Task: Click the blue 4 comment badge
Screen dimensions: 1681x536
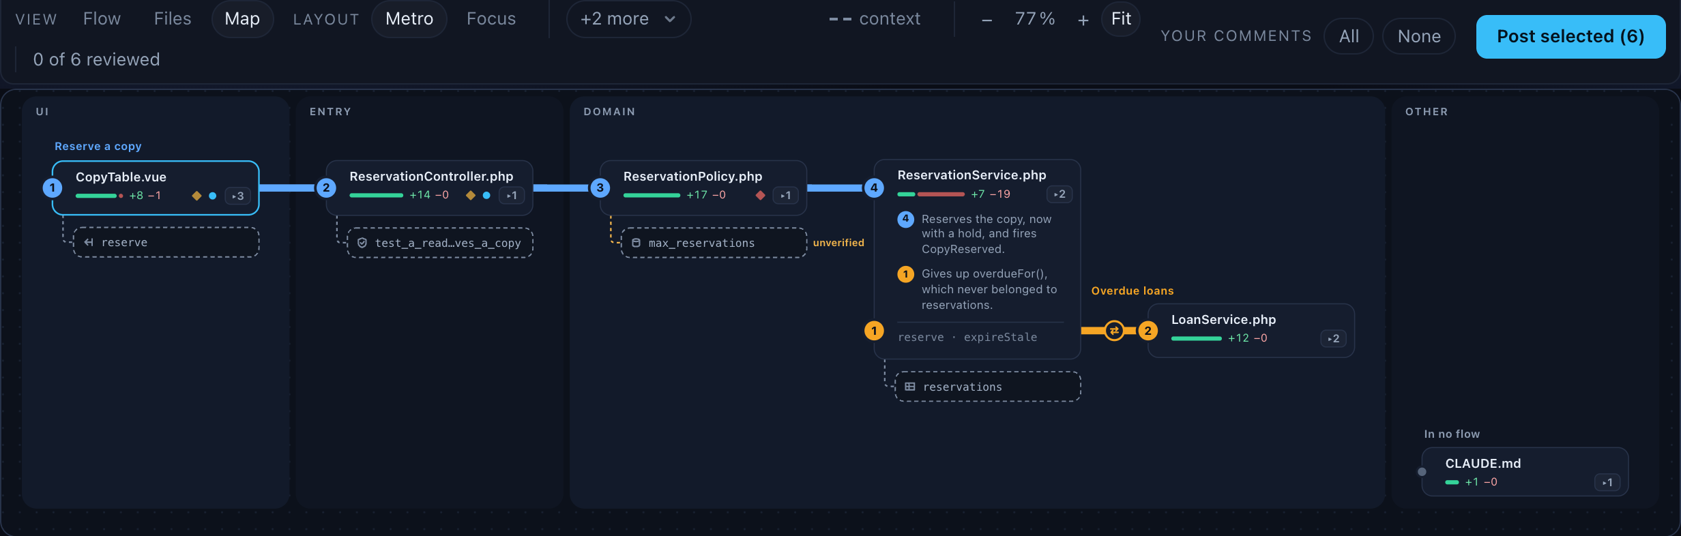Action: [x=905, y=219]
